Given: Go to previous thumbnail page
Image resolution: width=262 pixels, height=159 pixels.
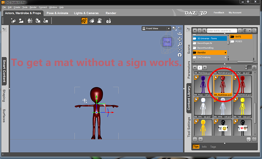Looking at the screenshot, I should (x=195, y=68).
